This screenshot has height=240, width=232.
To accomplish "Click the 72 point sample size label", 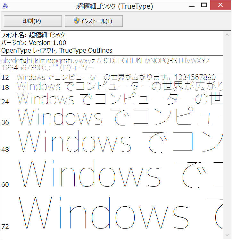I will point(5,227).
